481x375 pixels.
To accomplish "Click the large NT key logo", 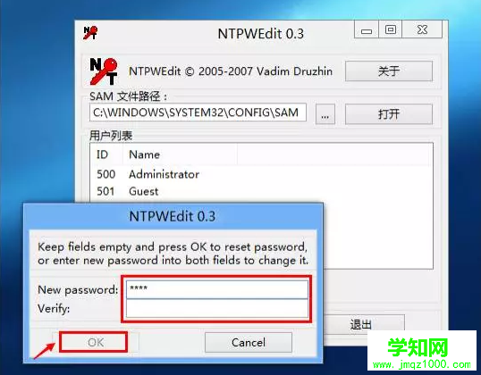I will (104, 71).
